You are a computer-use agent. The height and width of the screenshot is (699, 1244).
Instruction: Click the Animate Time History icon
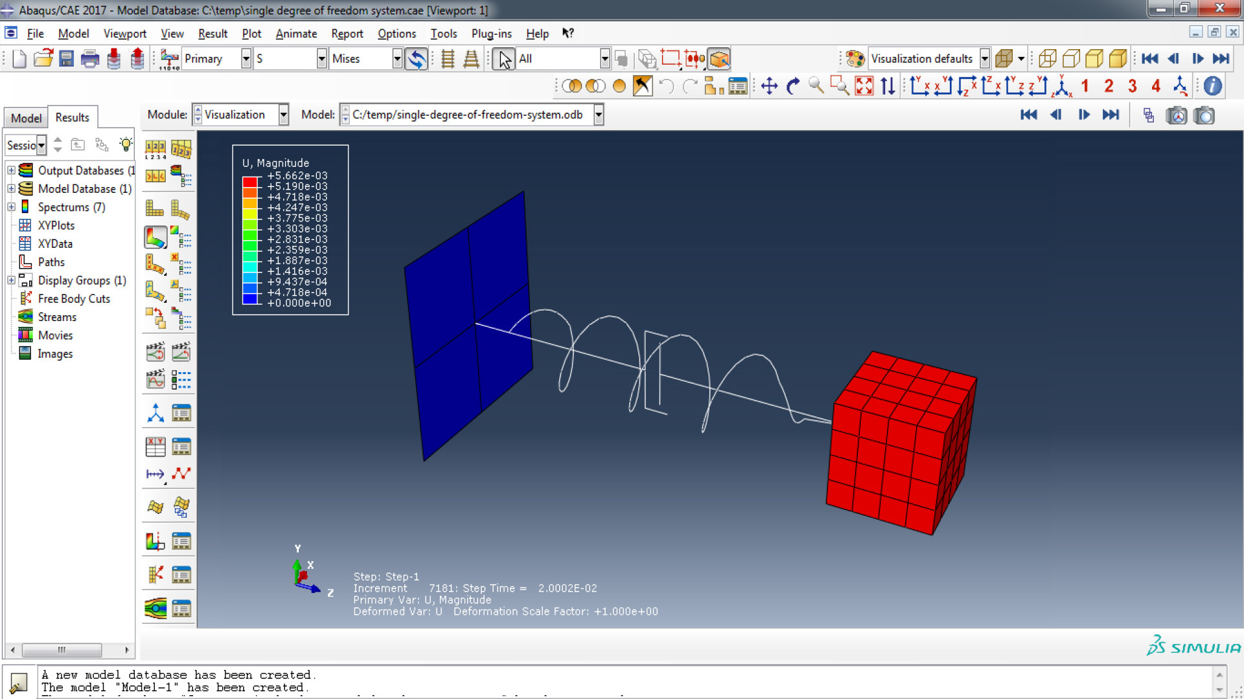[181, 351]
